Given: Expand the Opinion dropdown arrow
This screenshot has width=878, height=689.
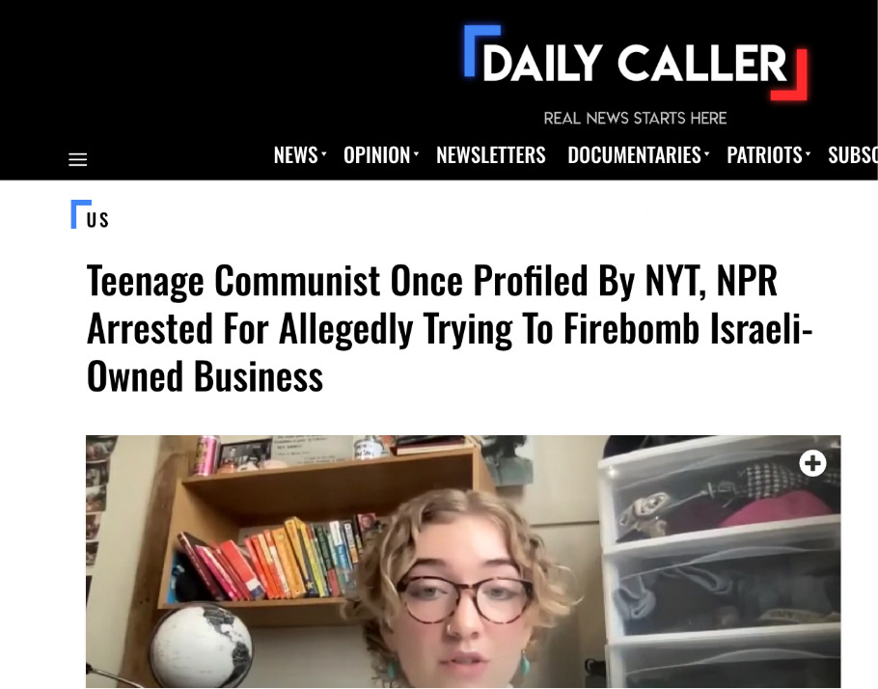Looking at the screenshot, I should click(x=416, y=152).
